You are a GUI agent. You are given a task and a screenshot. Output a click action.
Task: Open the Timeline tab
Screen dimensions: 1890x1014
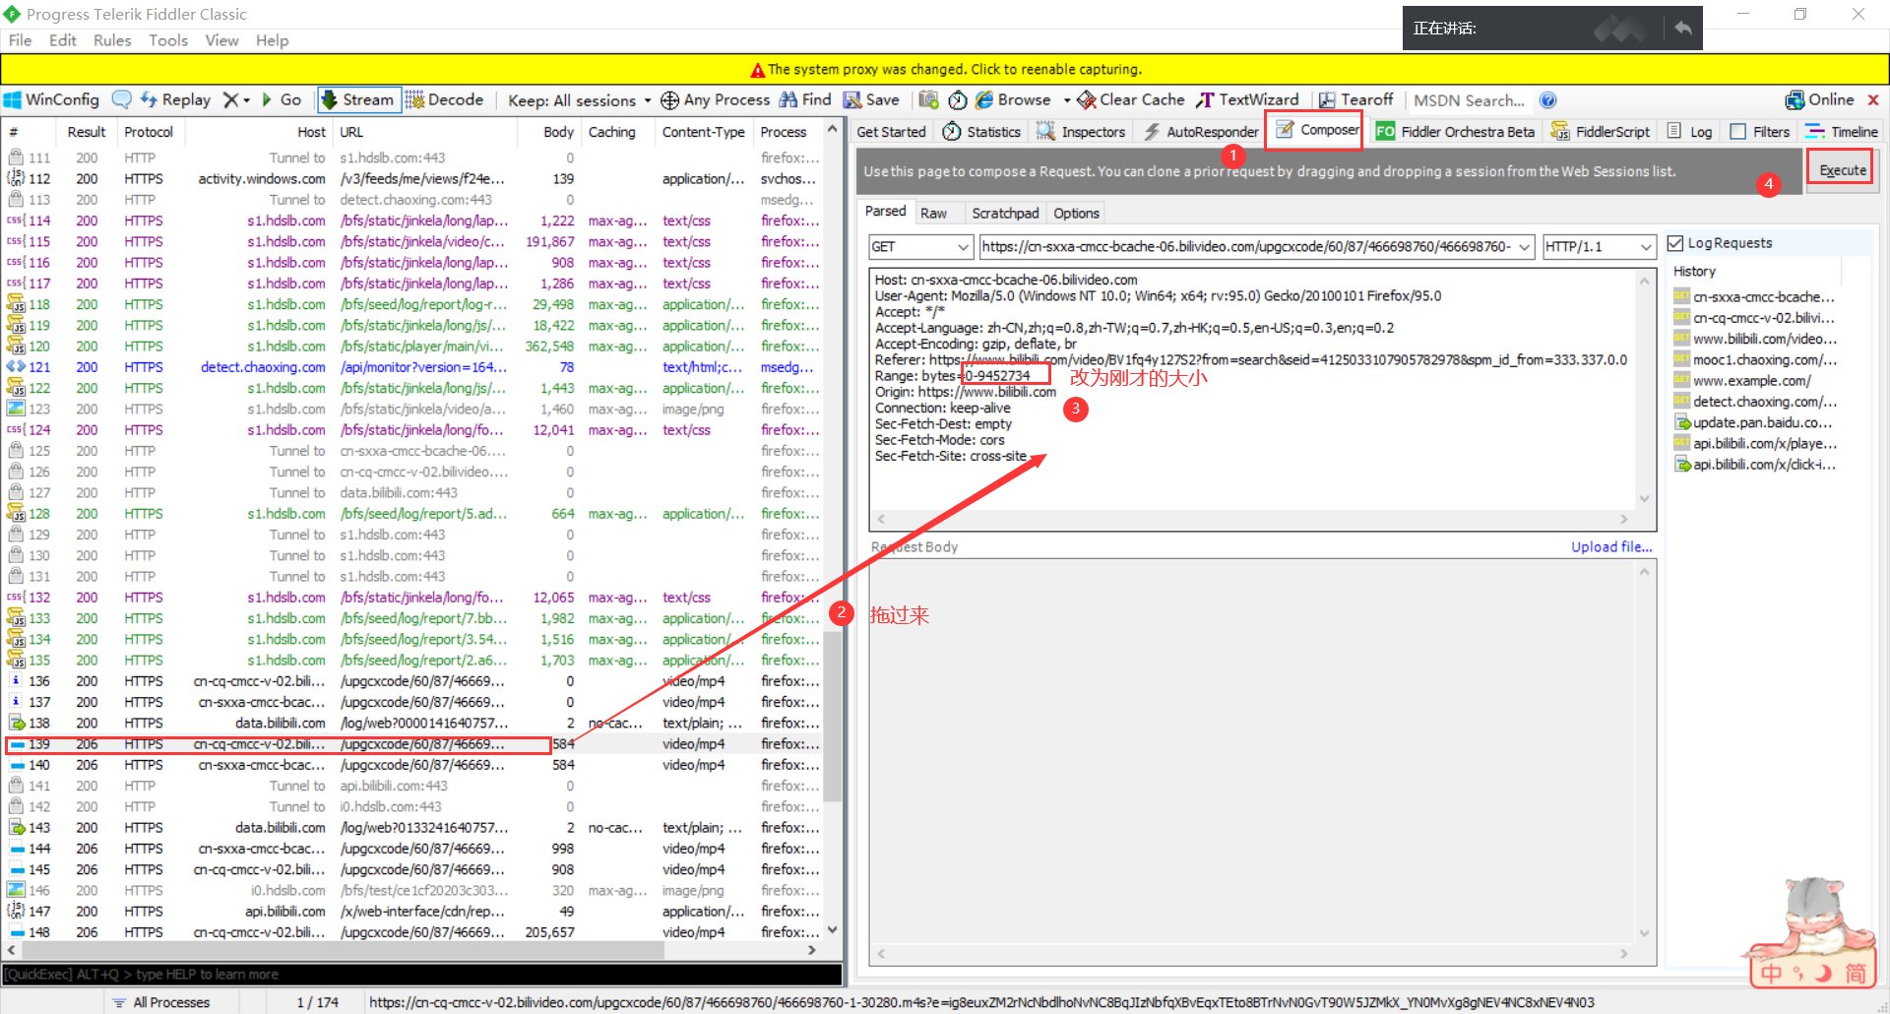(1842, 132)
